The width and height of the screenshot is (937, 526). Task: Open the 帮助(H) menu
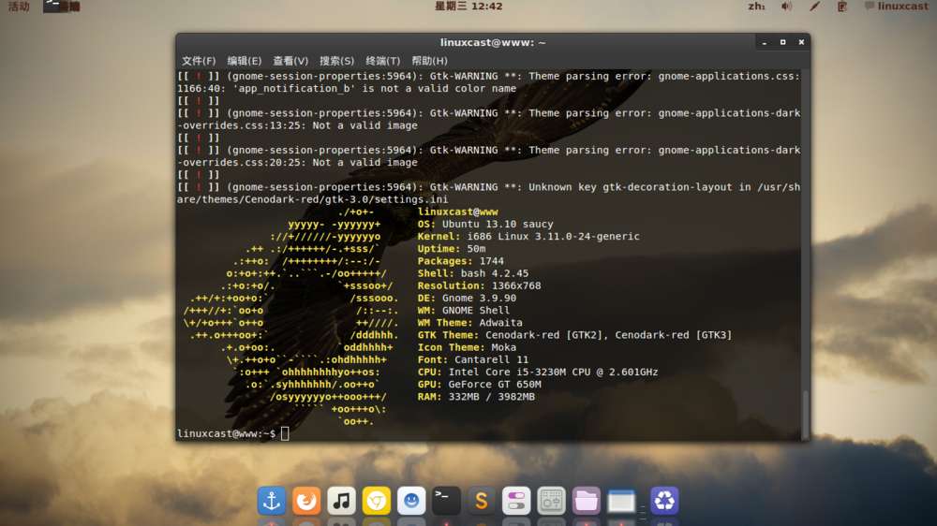pyautogui.click(x=429, y=61)
